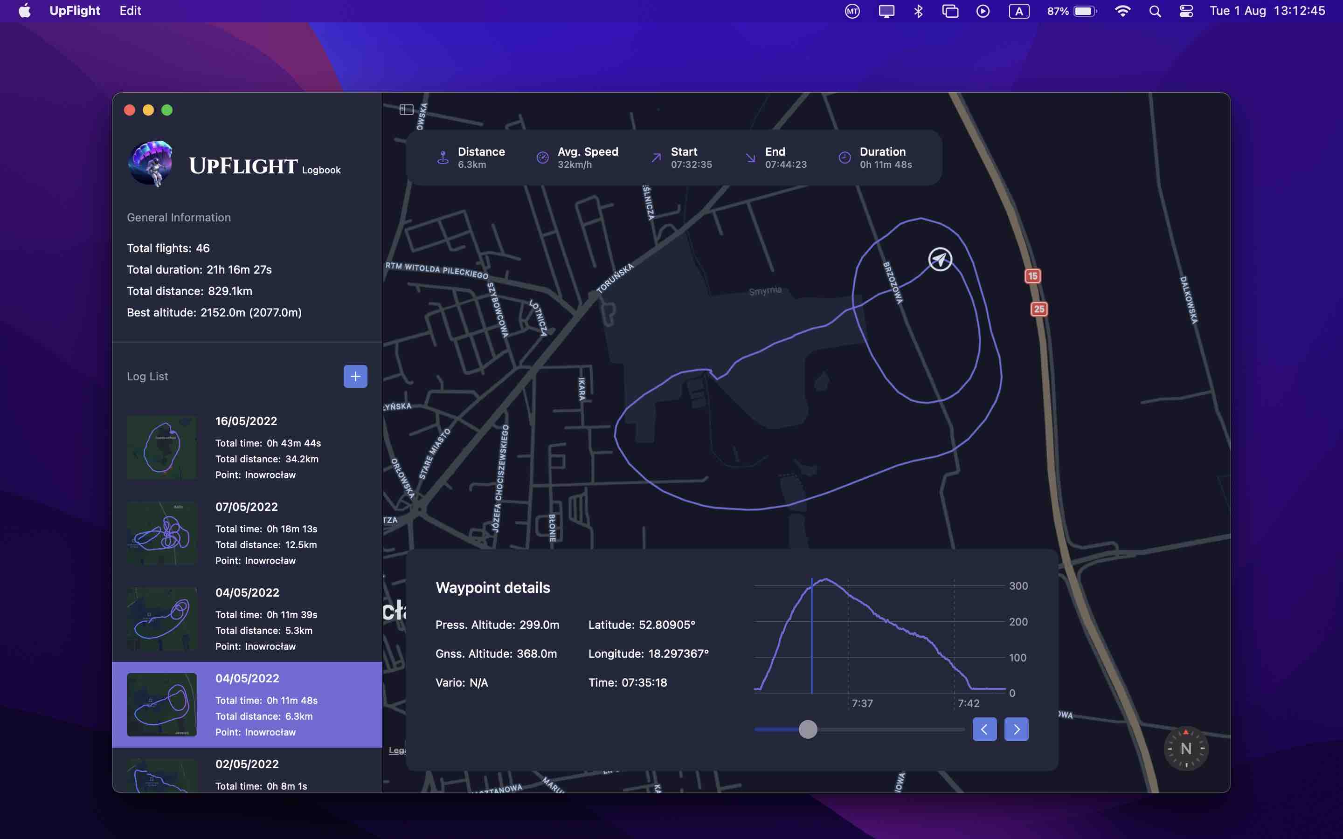Click the display mirroring menu bar icon
The image size is (1343, 839).
point(886,11)
